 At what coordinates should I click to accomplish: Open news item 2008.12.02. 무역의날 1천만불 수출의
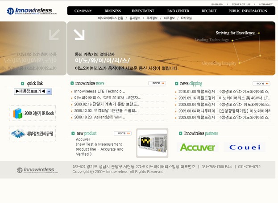tap(106, 110)
